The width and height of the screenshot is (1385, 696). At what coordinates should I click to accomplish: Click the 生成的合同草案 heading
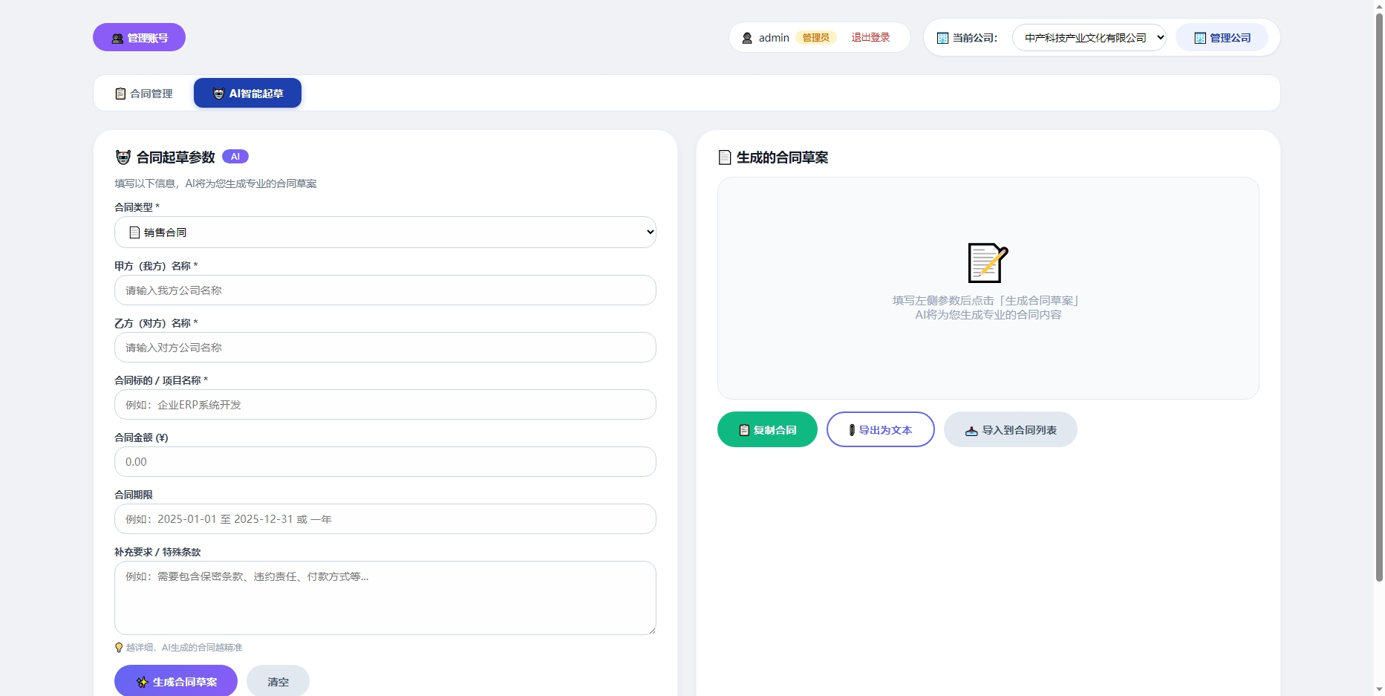click(x=782, y=157)
